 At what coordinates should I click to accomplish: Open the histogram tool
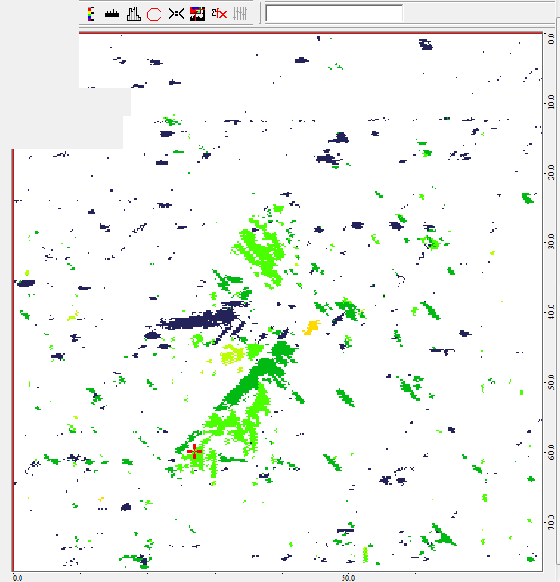point(133,13)
